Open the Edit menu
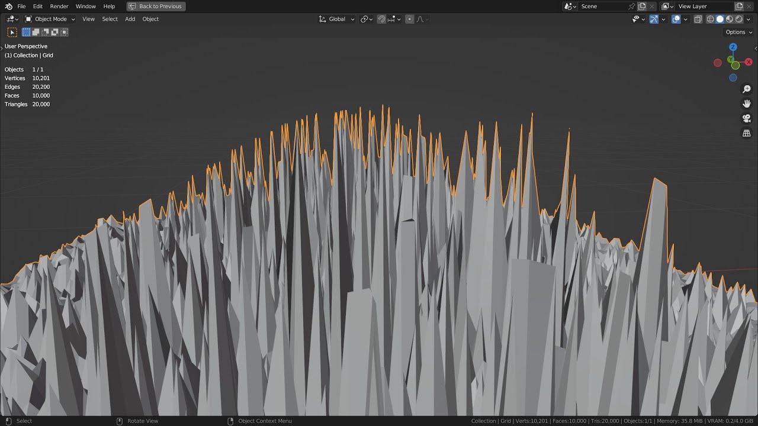Viewport: 758px width, 426px height. pos(37,6)
